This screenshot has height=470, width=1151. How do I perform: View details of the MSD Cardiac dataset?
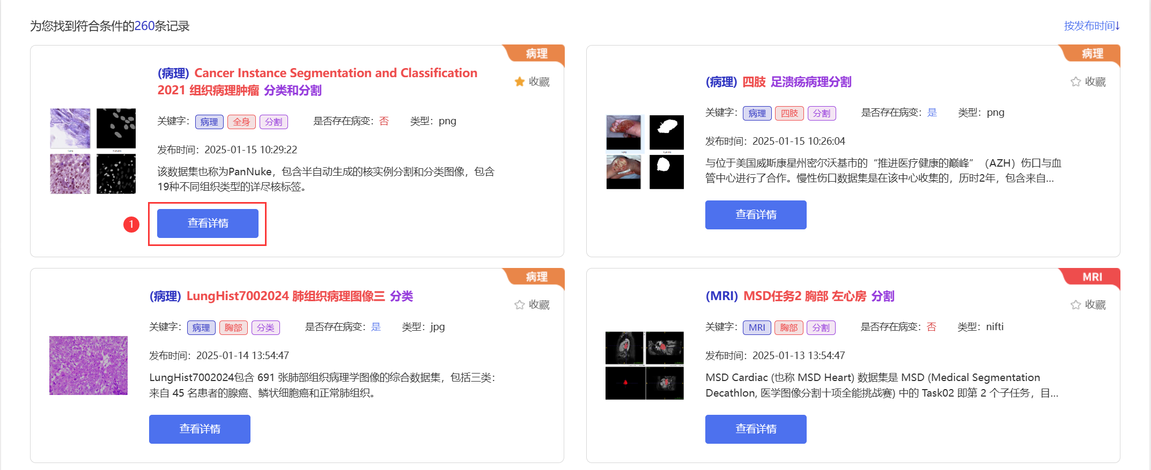pos(756,429)
